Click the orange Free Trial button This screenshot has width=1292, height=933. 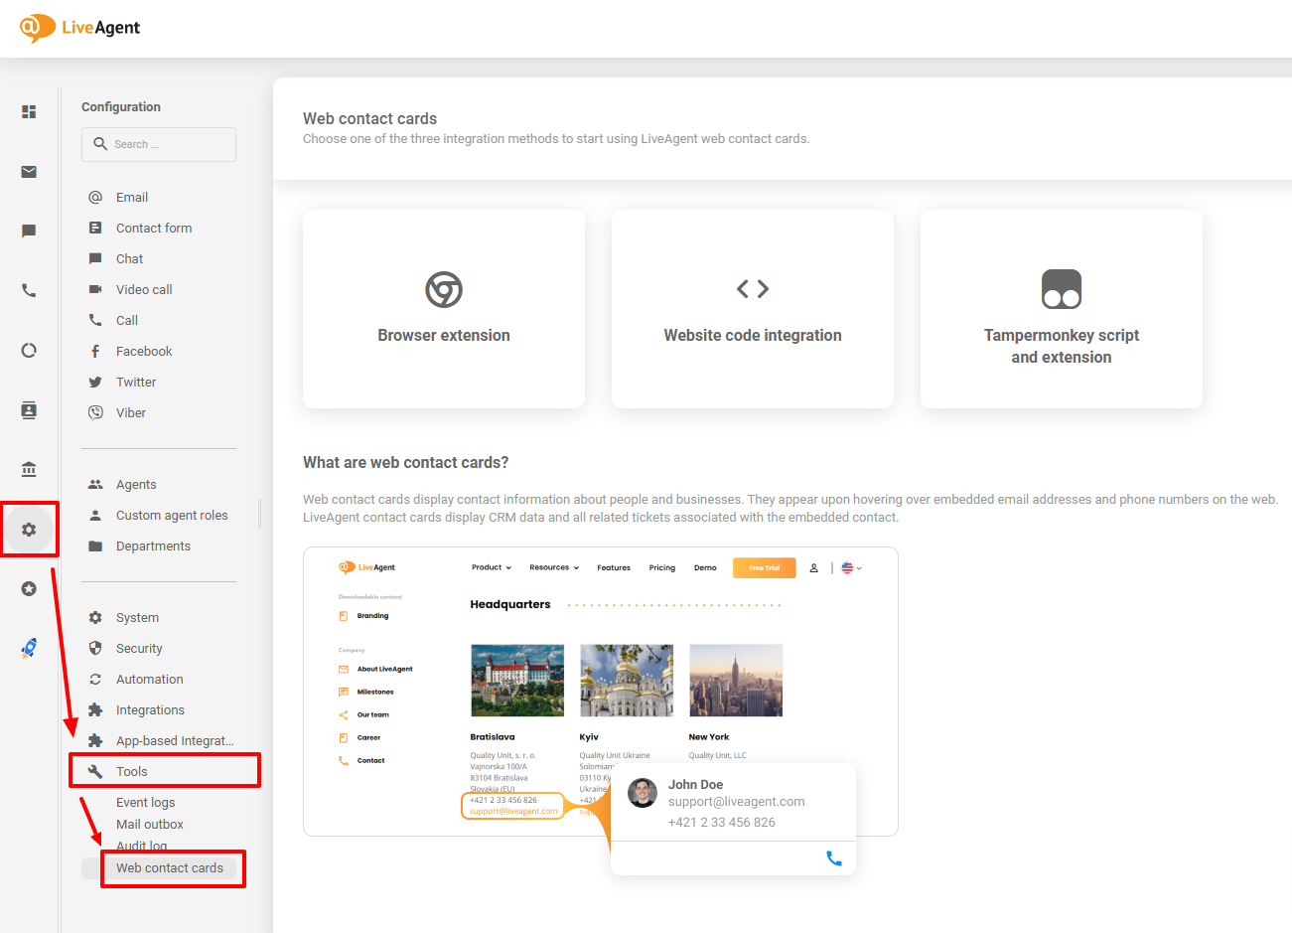tap(764, 567)
